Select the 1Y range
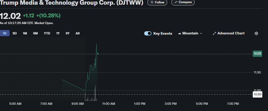 [x=58, y=33]
